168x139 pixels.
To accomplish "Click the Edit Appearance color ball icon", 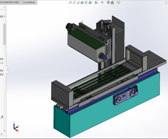I will pos(108,2).
